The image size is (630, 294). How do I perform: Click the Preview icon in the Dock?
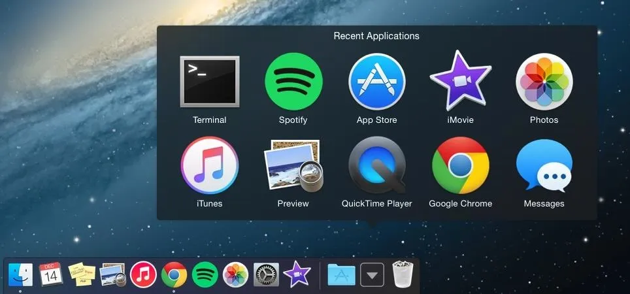tap(113, 274)
